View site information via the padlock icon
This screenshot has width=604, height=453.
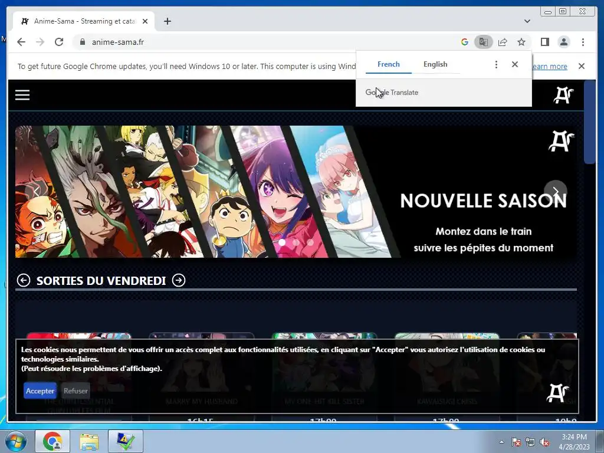tap(82, 42)
